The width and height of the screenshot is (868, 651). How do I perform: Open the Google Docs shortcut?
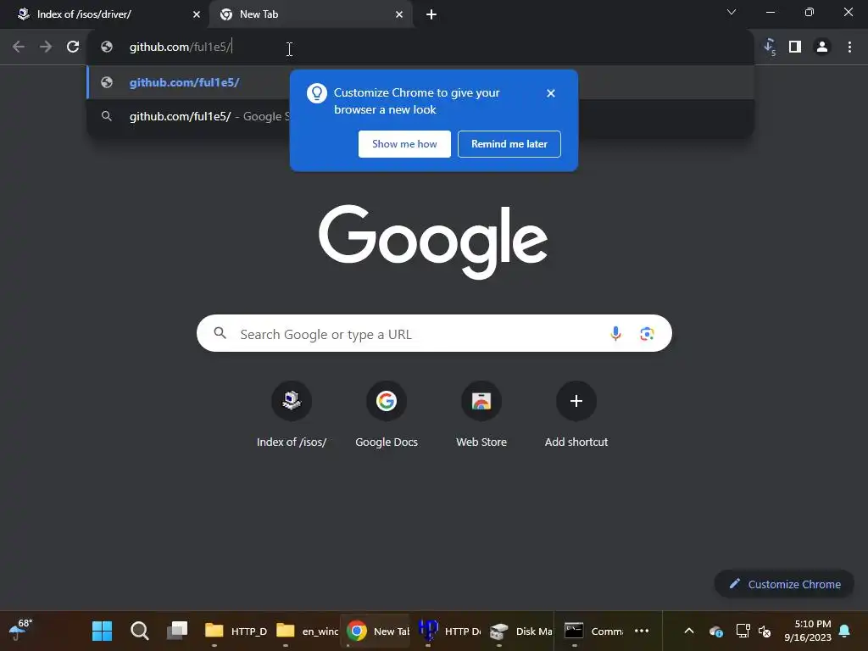coord(387,415)
